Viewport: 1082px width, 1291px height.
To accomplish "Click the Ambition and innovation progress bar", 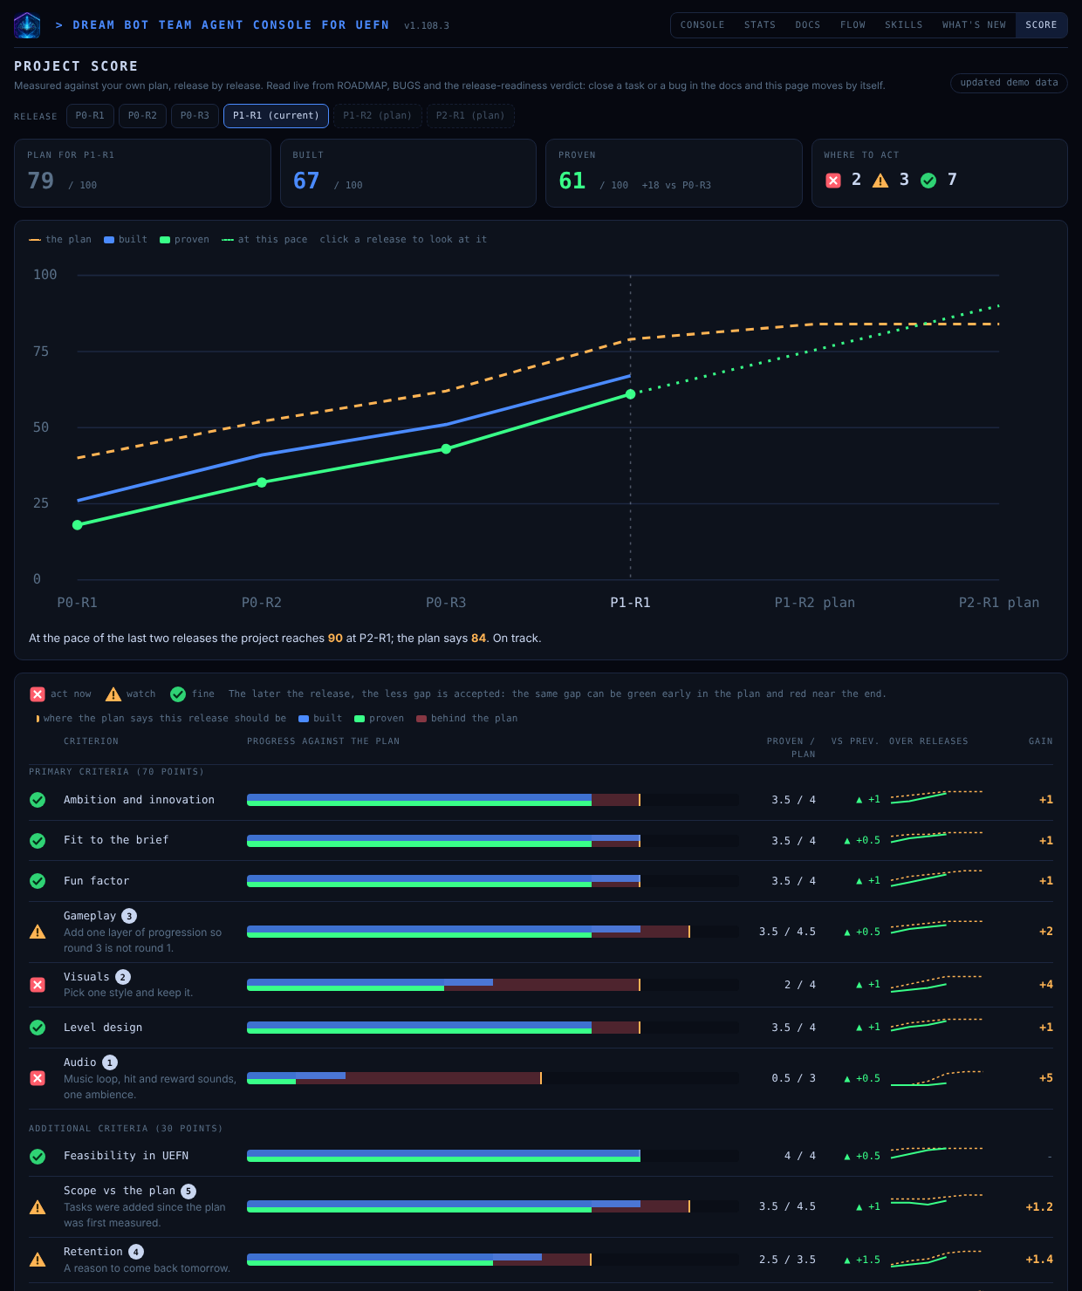I will [x=493, y=800].
